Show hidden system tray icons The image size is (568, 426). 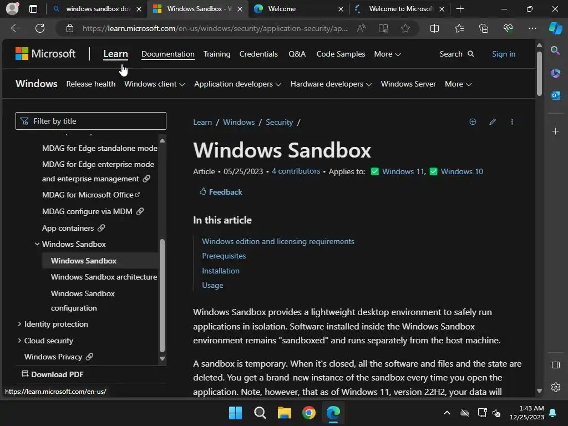[x=447, y=413]
